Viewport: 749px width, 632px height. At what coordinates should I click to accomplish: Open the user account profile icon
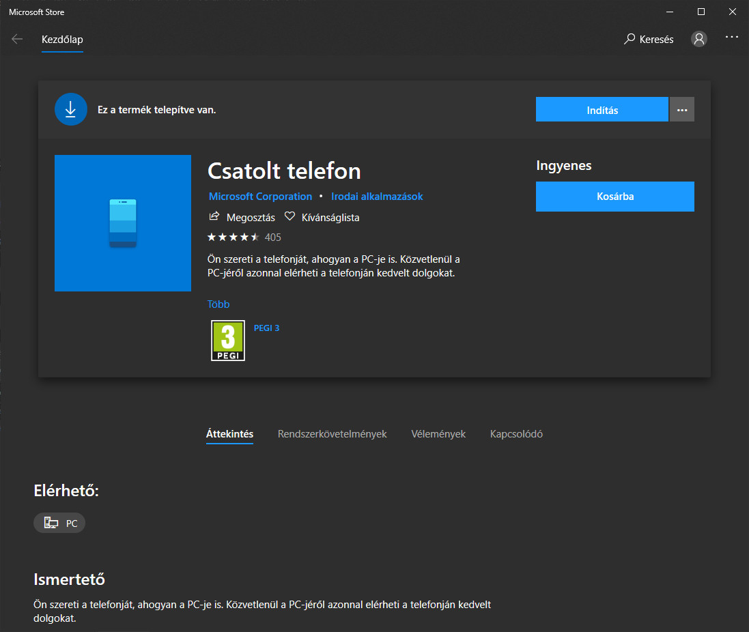[699, 39]
